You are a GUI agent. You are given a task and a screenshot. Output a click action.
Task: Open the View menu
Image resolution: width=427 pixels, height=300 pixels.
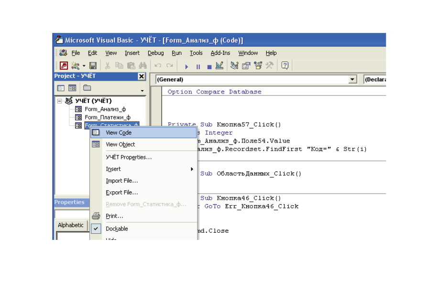[x=111, y=53]
